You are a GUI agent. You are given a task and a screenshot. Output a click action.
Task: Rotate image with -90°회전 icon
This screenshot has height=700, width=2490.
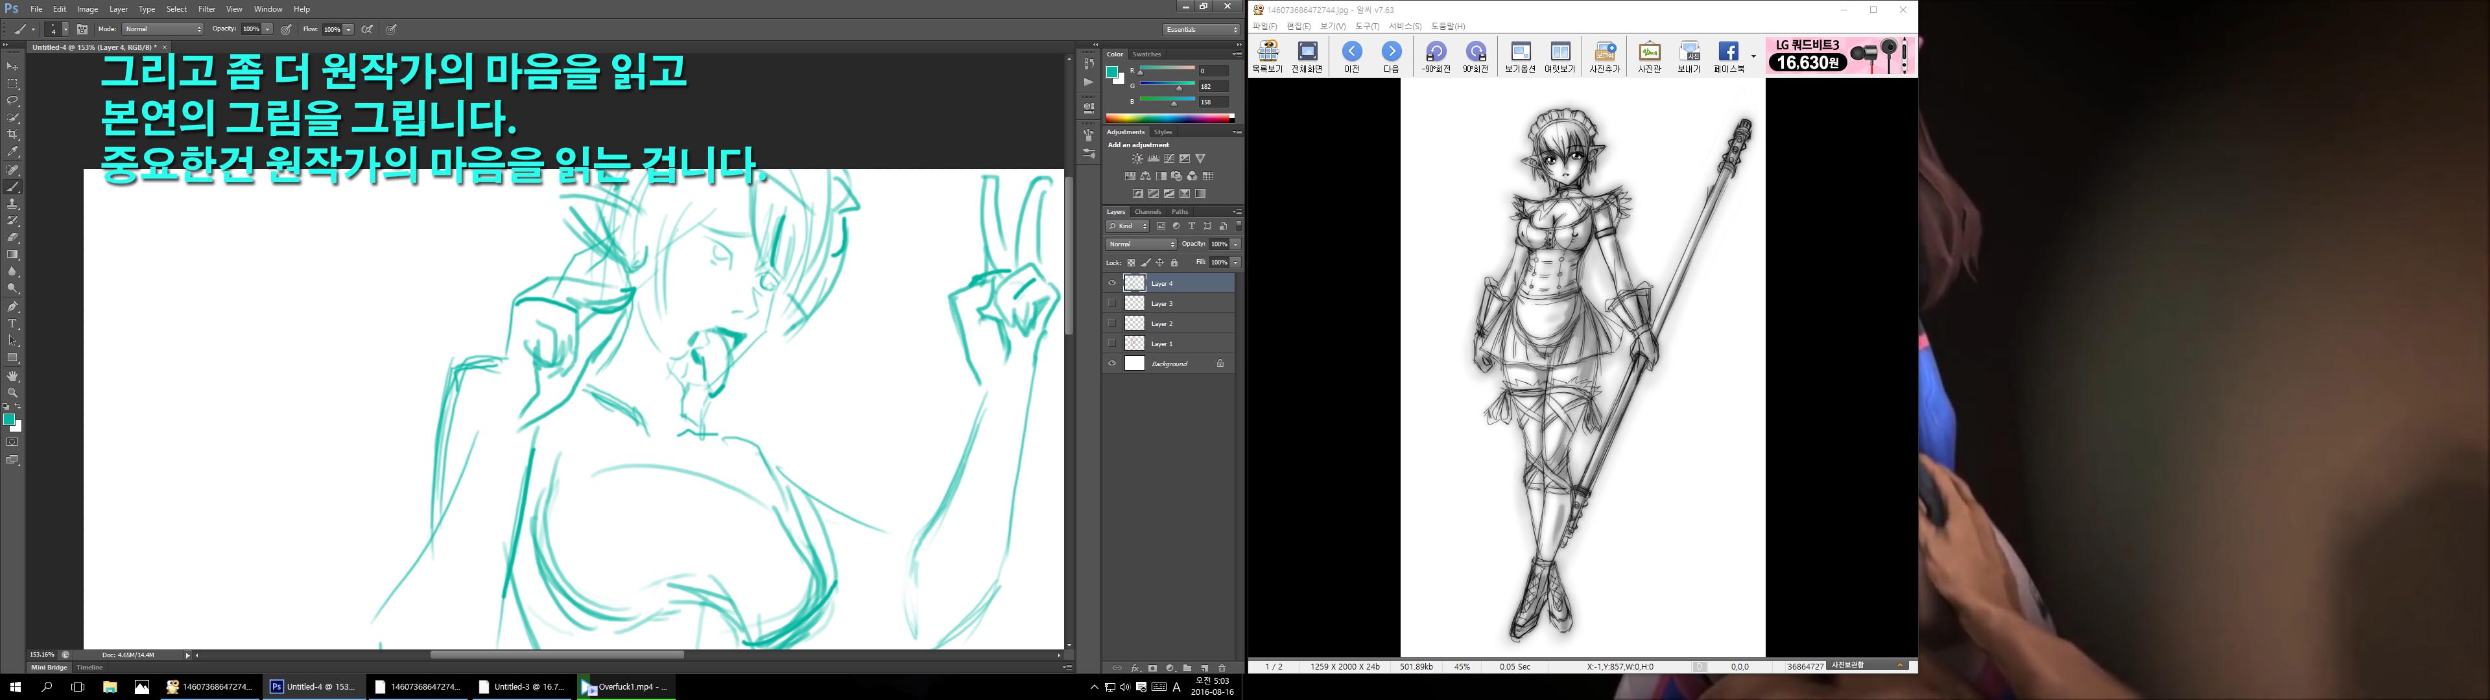coord(1436,57)
